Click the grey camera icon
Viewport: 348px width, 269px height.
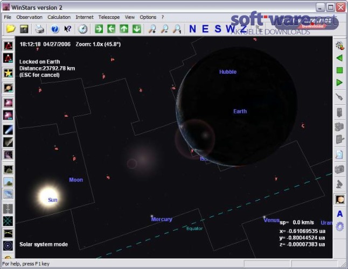click(339, 169)
